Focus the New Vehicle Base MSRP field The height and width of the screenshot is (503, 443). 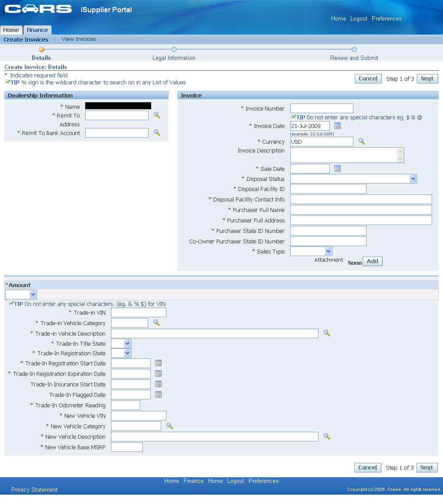point(127,447)
